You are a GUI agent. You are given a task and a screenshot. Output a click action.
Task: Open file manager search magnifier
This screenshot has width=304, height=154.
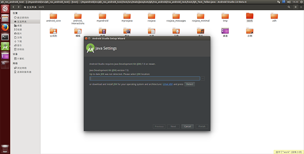pyautogui.click(x=289, y=7)
